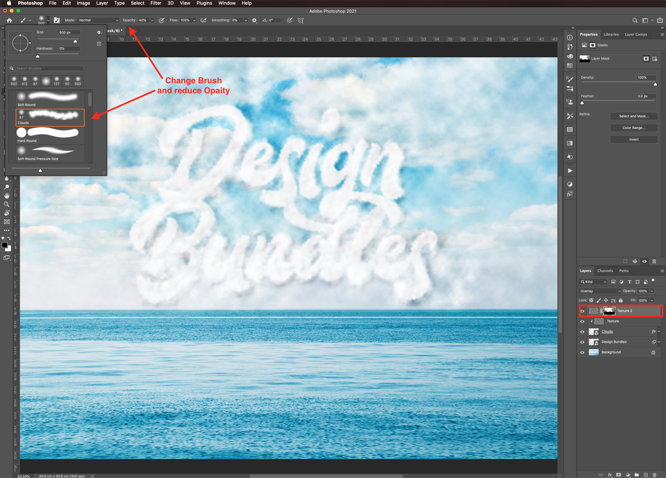Click the Home icon in options bar
Viewport: 666px width, 478px height.
tap(9, 20)
